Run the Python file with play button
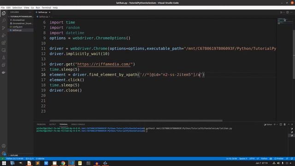The image size is (295, 166). click(281, 12)
